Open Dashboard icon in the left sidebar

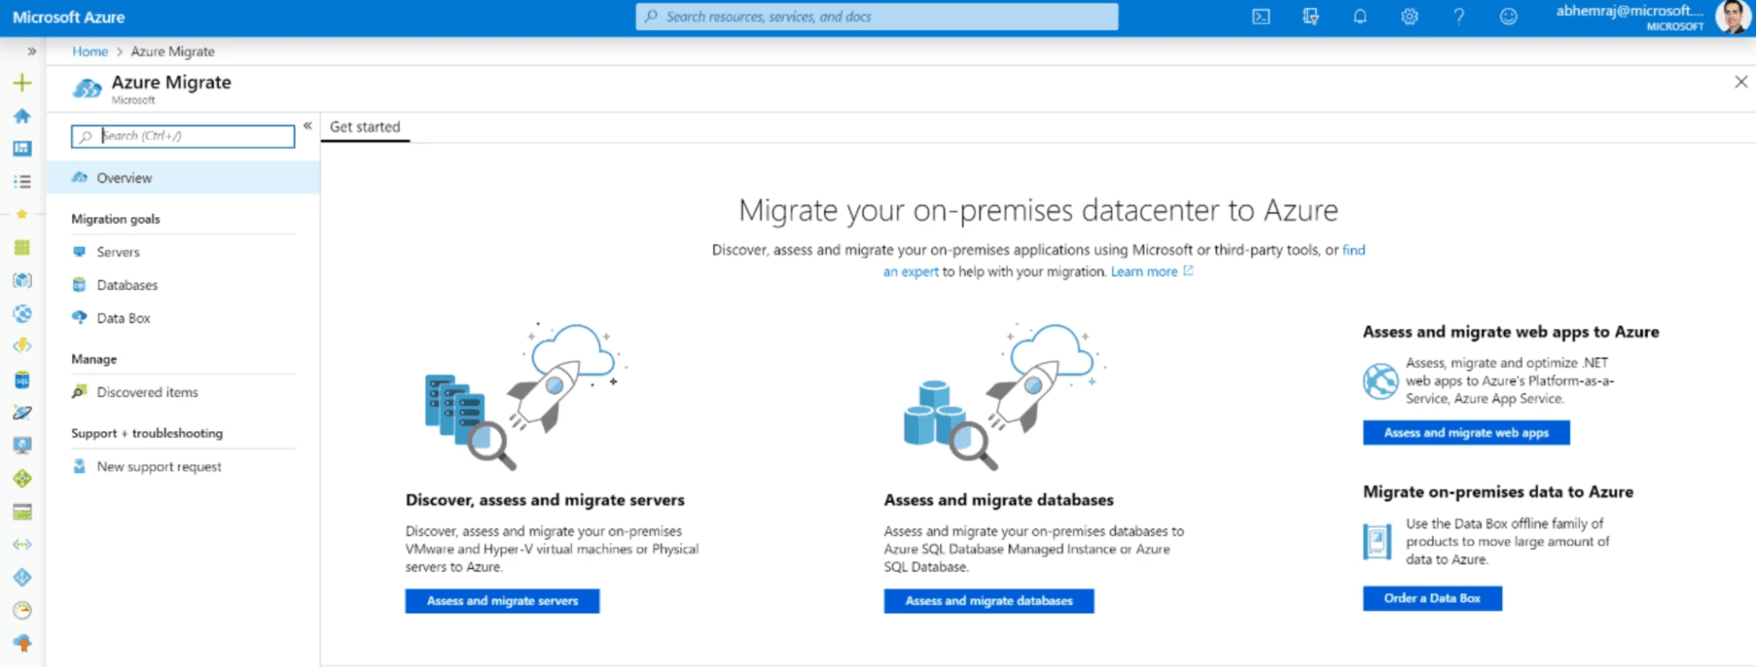[x=22, y=149]
